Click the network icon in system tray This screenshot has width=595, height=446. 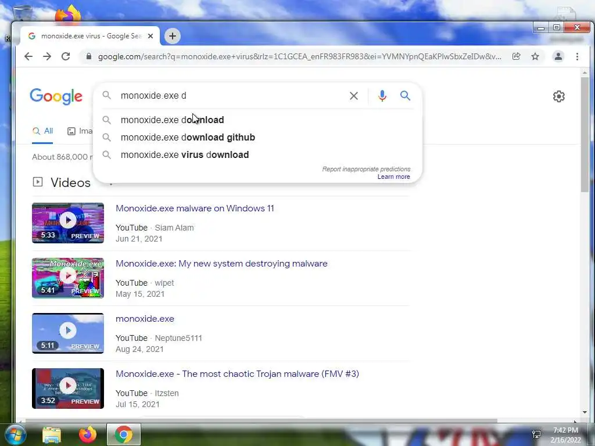[536, 434]
